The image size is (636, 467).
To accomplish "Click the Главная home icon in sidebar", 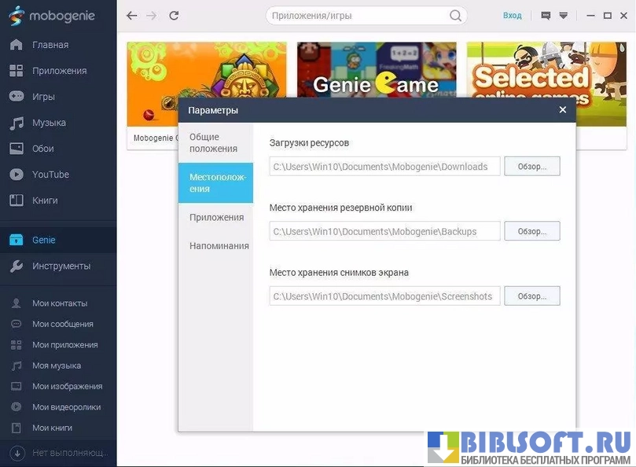I will click(16, 45).
